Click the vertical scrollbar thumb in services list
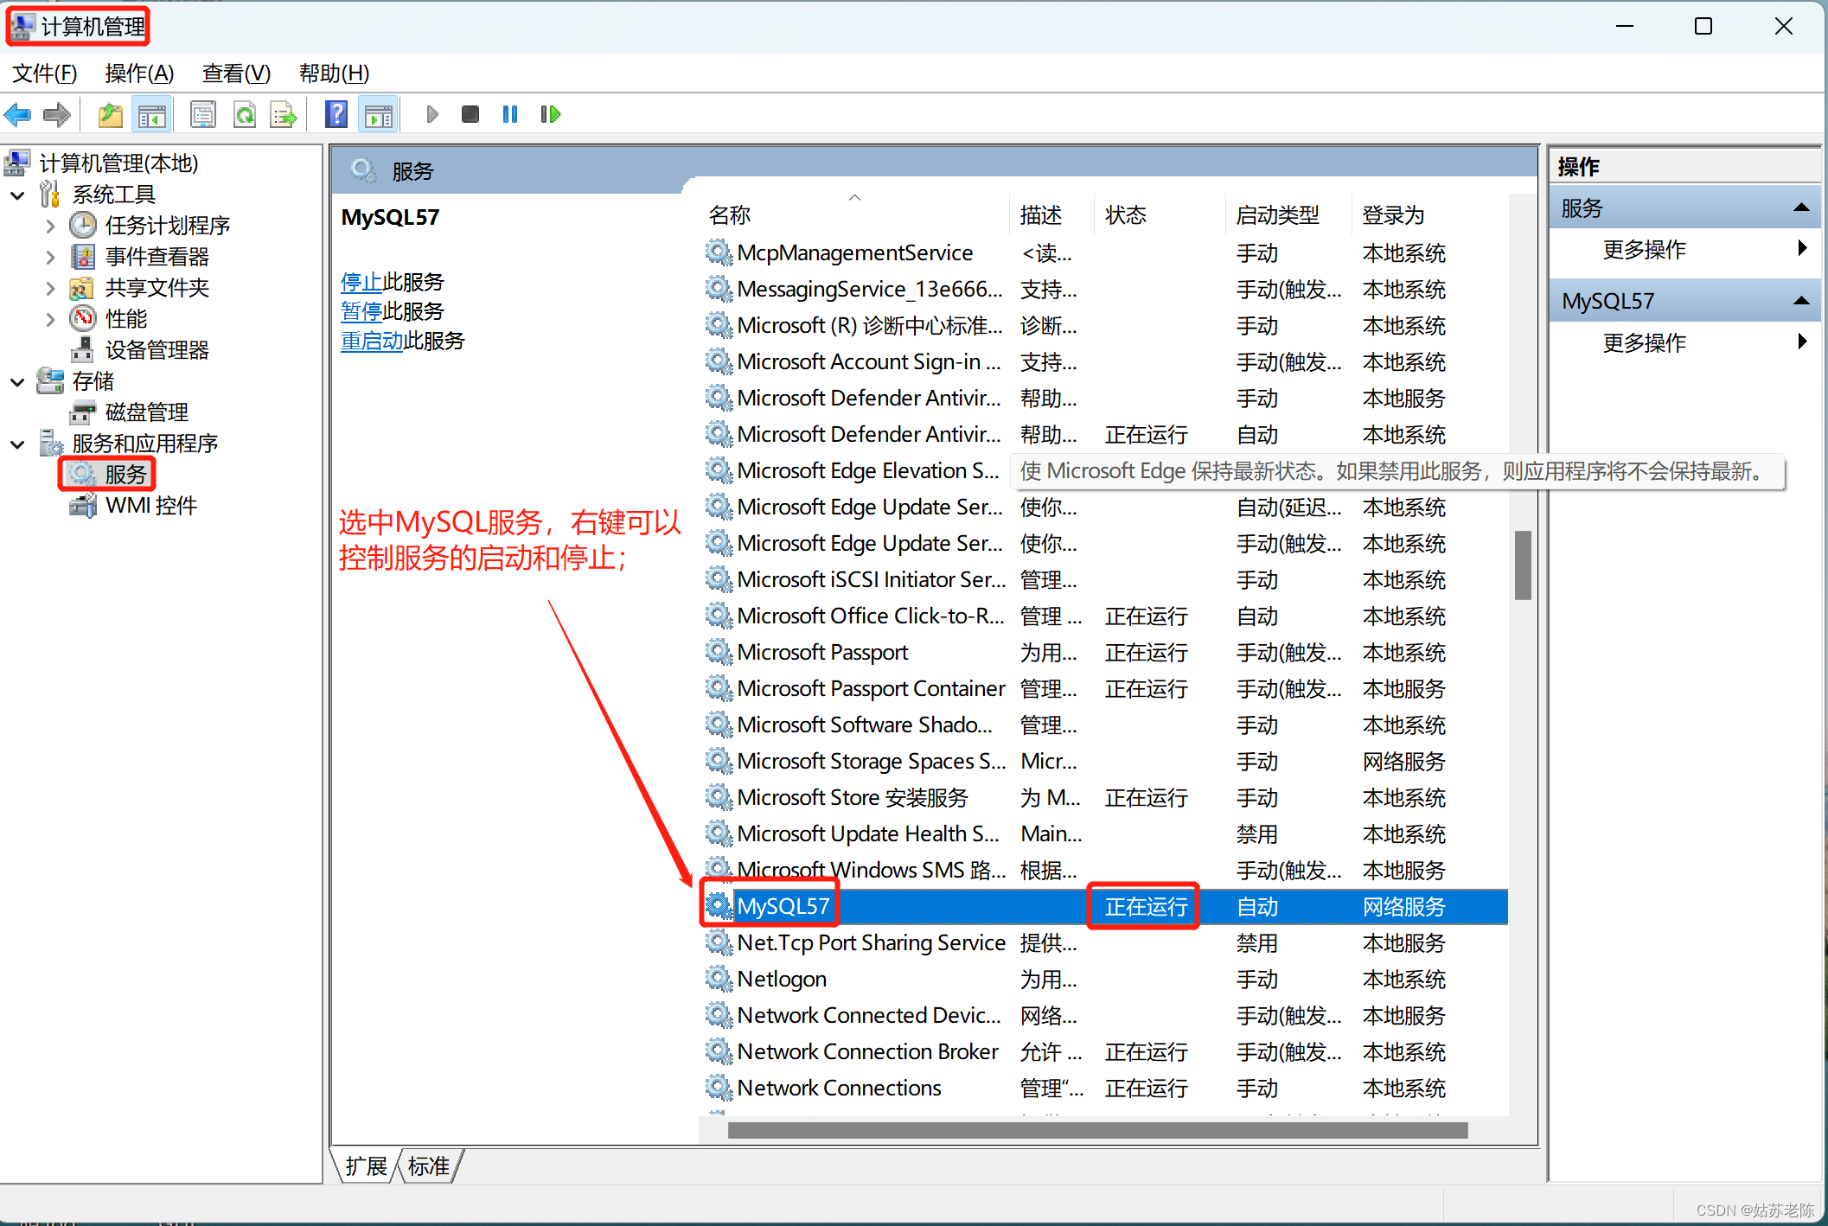 pyautogui.click(x=1523, y=565)
